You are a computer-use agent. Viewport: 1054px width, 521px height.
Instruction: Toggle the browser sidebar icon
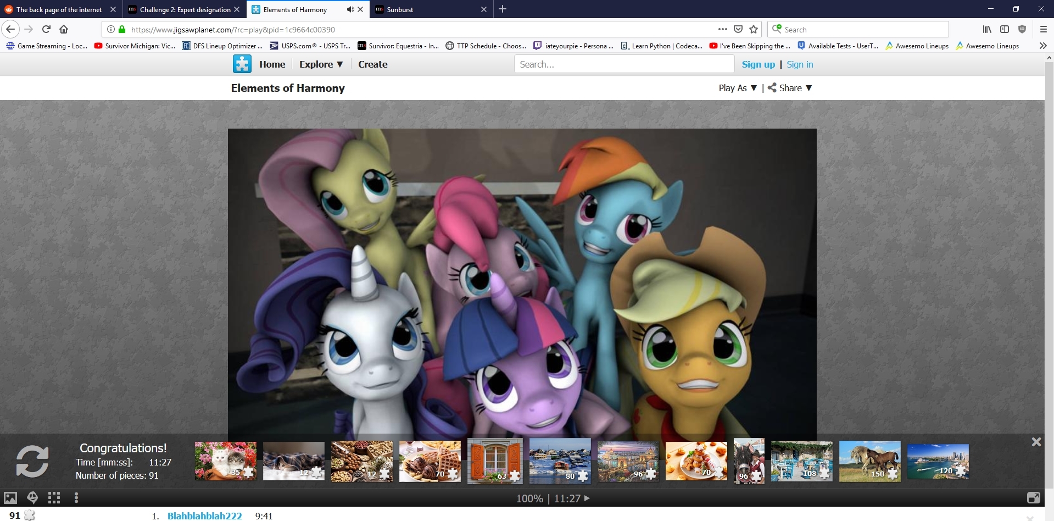click(1005, 29)
